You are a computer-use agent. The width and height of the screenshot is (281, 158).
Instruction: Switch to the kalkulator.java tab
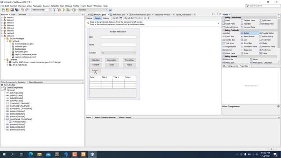click(119, 14)
